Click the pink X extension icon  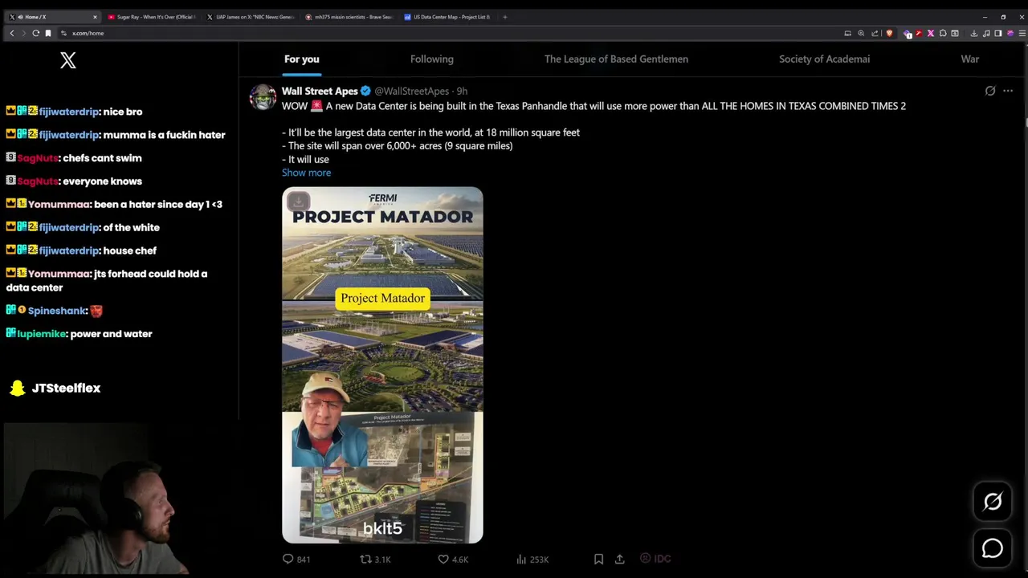(x=931, y=33)
